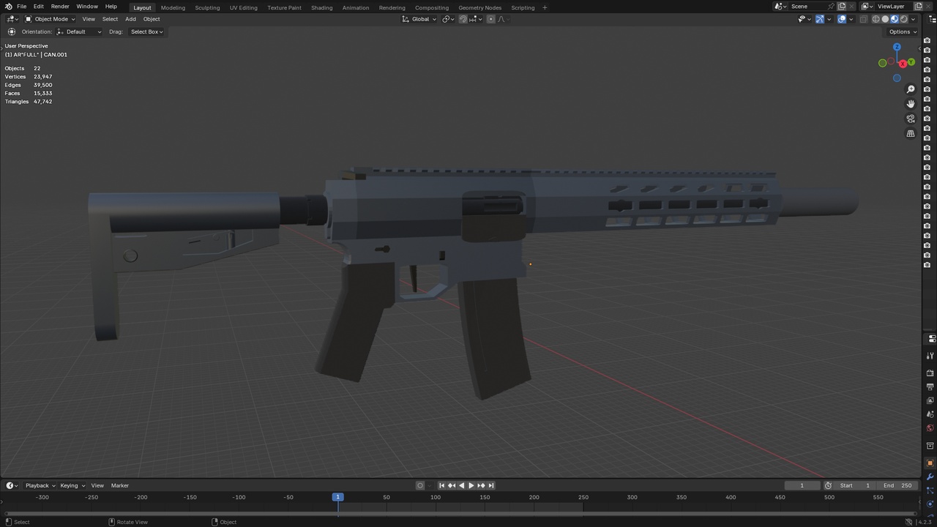Switch to the Shading workspace tab
This screenshot has width=937, height=527.
(321, 7)
